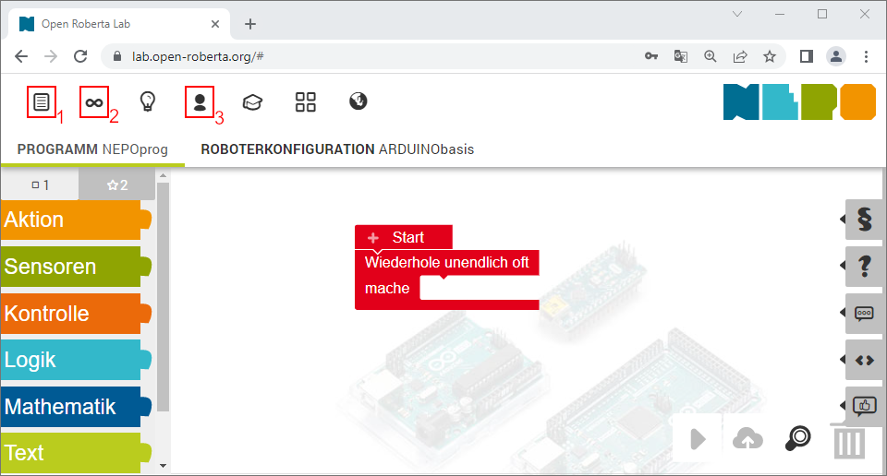This screenshot has width=887, height=476.
Task: Reload the Open Roberta page
Action: tap(80, 56)
